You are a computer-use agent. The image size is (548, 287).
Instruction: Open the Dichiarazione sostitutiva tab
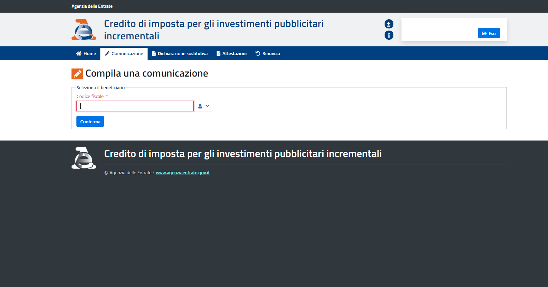(x=180, y=54)
